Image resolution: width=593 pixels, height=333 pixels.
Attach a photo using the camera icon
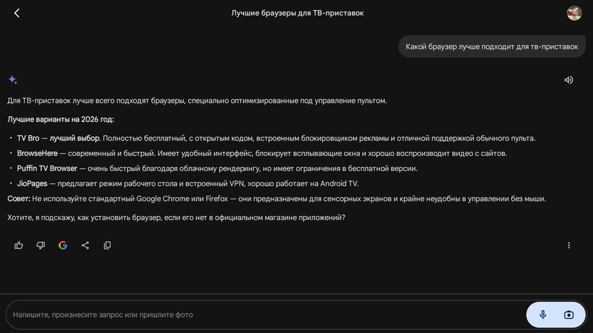click(x=569, y=315)
